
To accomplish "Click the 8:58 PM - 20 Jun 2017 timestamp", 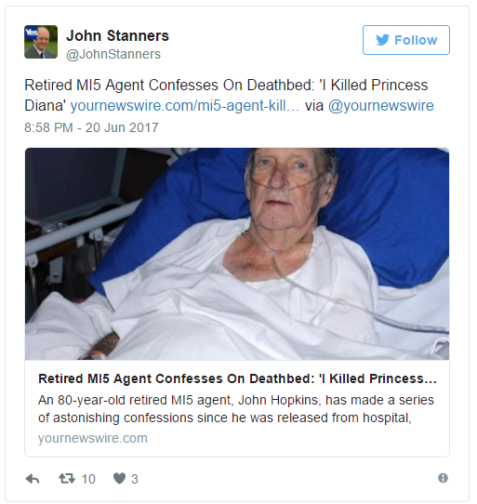I will coord(92,127).
